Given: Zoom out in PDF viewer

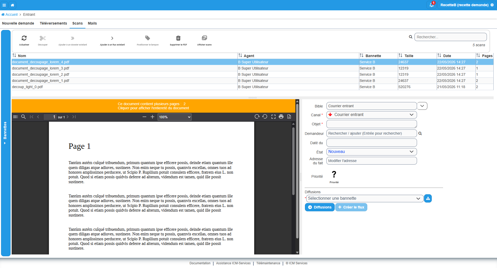Looking at the screenshot, I should 144,117.
